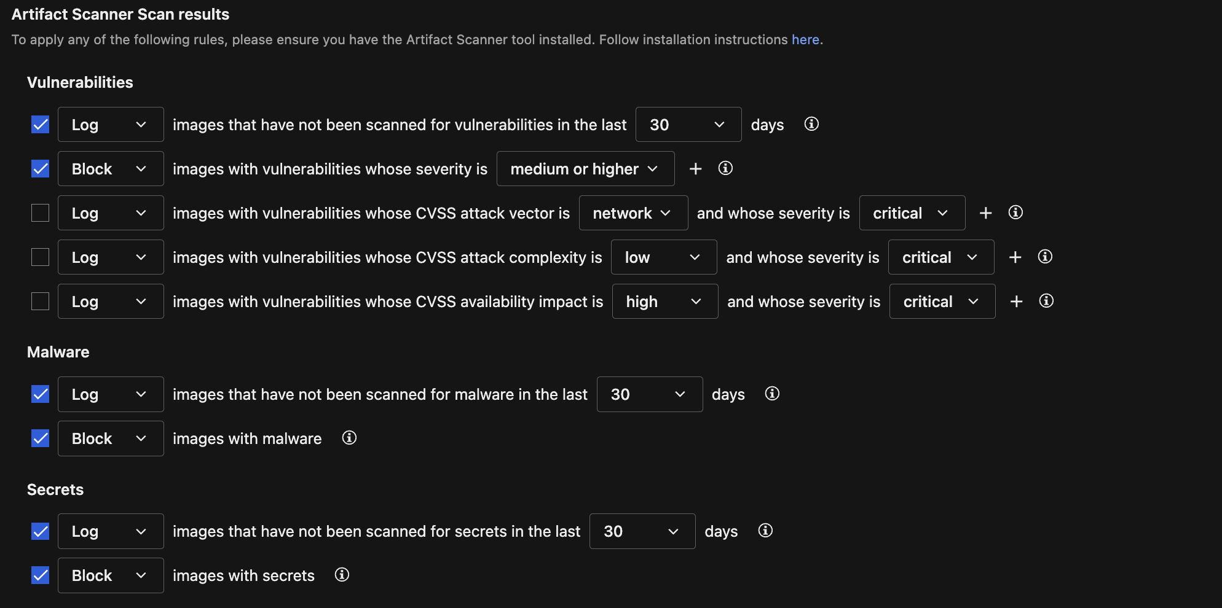This screenshot has height=608, width=1222.
Task: Select the 'Vulnerabilities' section heading
Action: coord(80,82)
